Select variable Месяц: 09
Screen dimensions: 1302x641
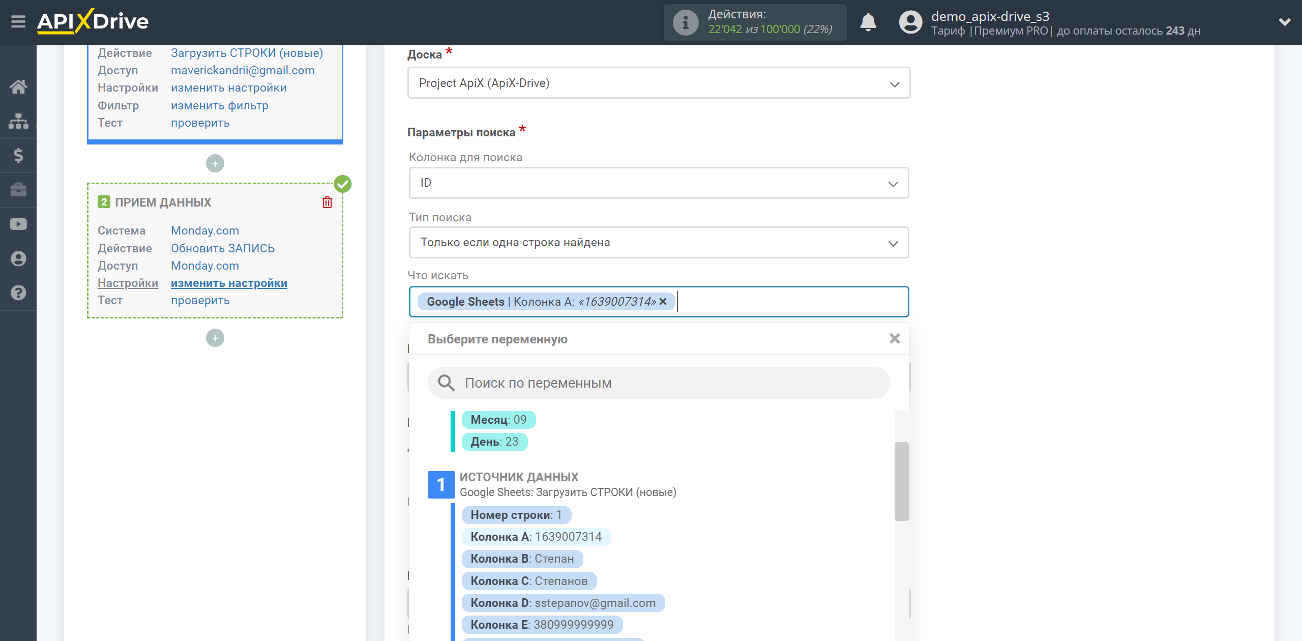pos(498,420)
